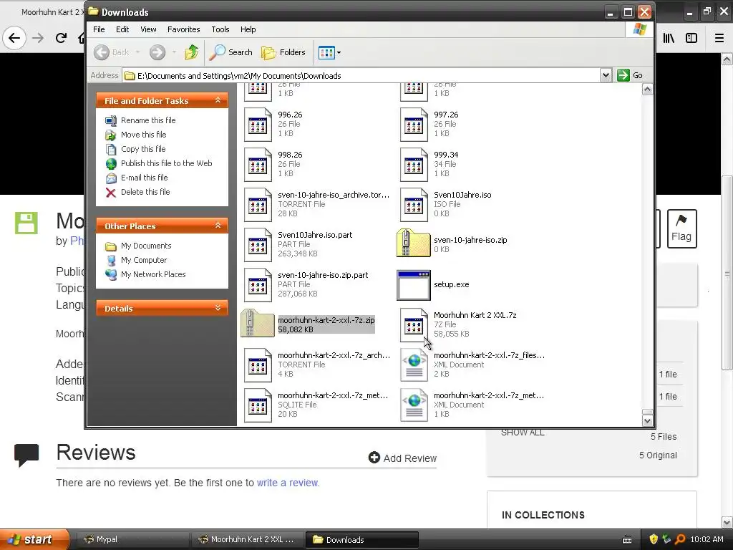Select moorhuhn-kart-2-xxl torrent file icon
Screen dimensions: 733x550
(x=258, y=365)
